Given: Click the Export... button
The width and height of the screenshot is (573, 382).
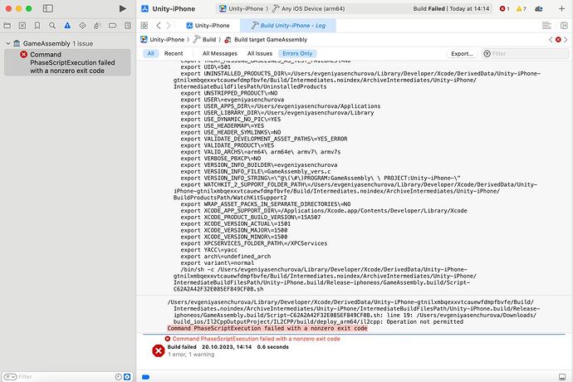Looking at the screenshot, I should click(462, 53).
